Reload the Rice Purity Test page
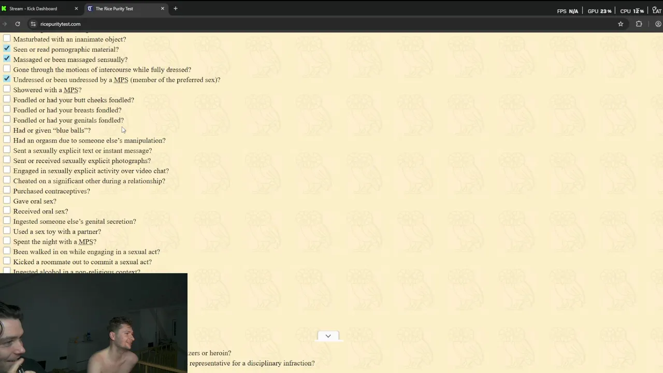Screen dimensions: 663x373 pos(18,24)
